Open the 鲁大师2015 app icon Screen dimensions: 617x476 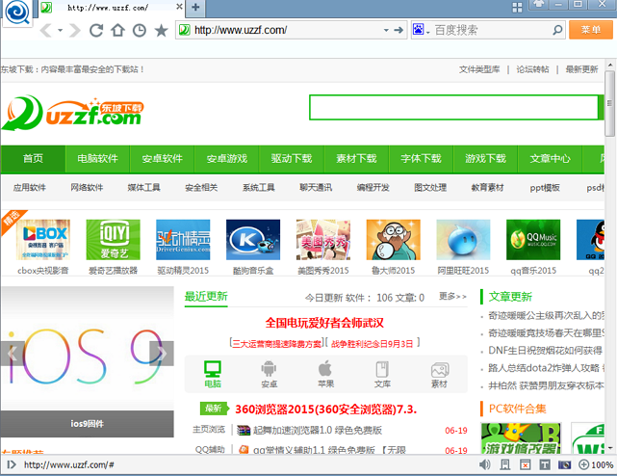pyautogui.click(x=393, y=240)
